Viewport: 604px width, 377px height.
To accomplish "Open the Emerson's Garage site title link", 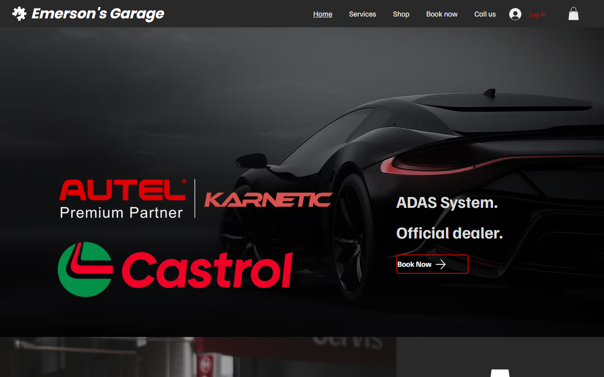I will (98, 14).
